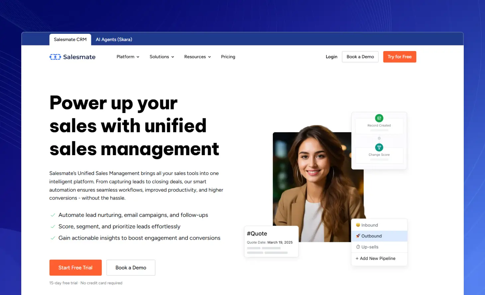The image size is (485, 295).
Task: Click the Record Created label
Action: click(379, 125)
